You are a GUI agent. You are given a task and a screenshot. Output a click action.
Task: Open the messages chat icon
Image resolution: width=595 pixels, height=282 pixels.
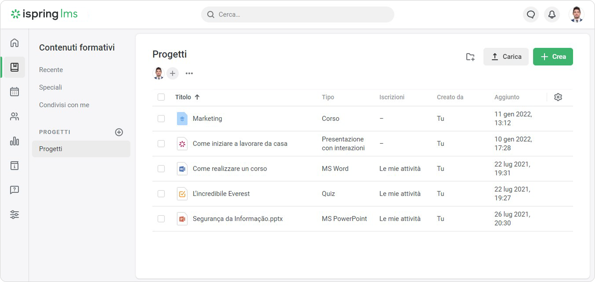click(531, 14)
